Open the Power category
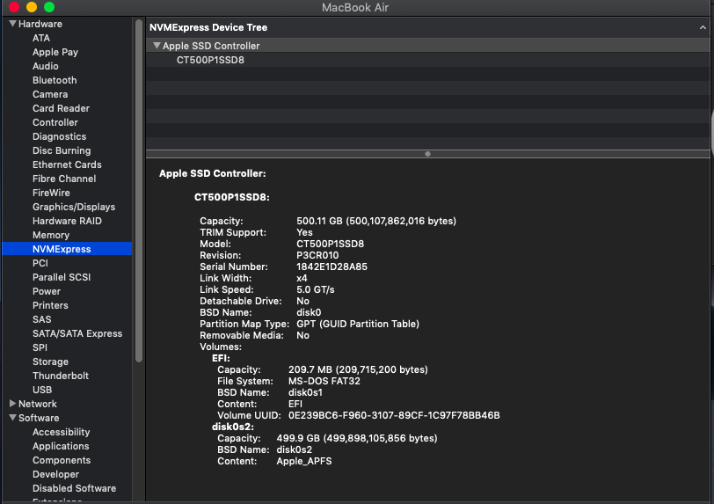 tap(47, 292)
